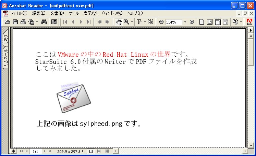256x156 pixels.
Task: Click the vertical scrollbar up arrow
Action: click(x=251, y=36)
